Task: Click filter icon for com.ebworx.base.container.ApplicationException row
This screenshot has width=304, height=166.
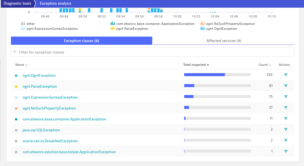Action: point(286,119)
